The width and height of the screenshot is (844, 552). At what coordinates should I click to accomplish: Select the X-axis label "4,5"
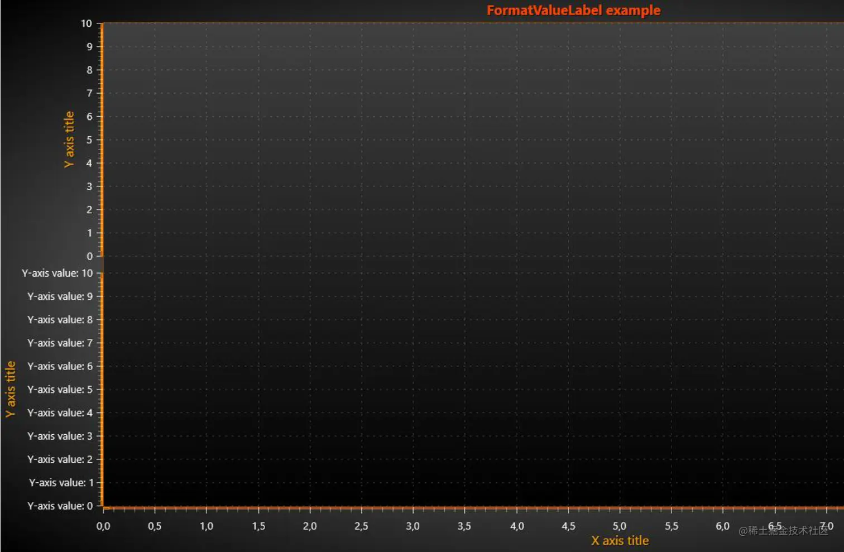click(568, 526)
